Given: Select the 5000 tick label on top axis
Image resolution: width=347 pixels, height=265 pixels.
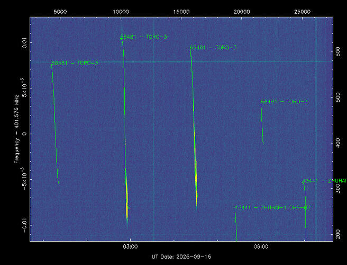Looking at the screenshot, I should 60,12.
